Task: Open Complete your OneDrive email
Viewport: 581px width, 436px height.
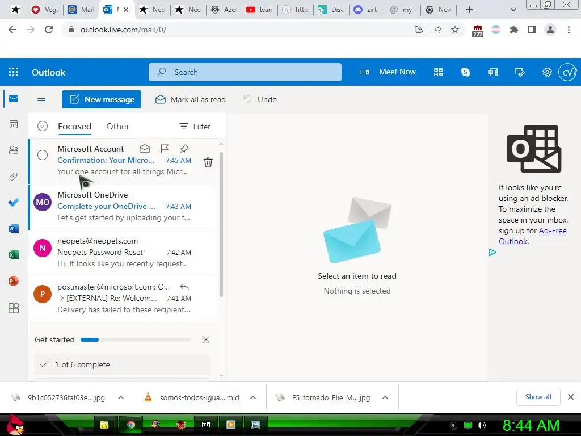Action: 123,207
